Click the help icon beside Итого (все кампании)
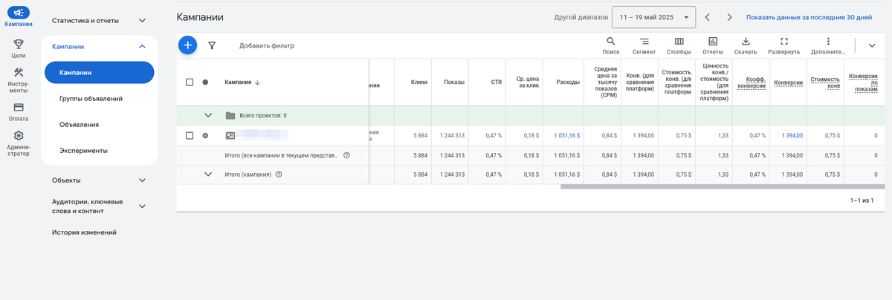892x300 pixels. (346, 155)
